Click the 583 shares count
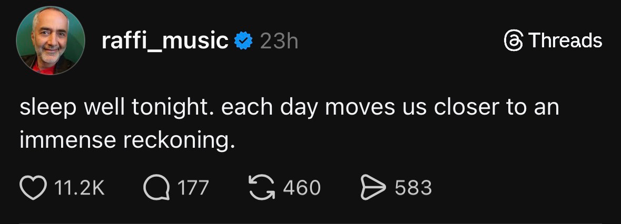Viewport: 621px width, 224px height. [x=413, y=188]
